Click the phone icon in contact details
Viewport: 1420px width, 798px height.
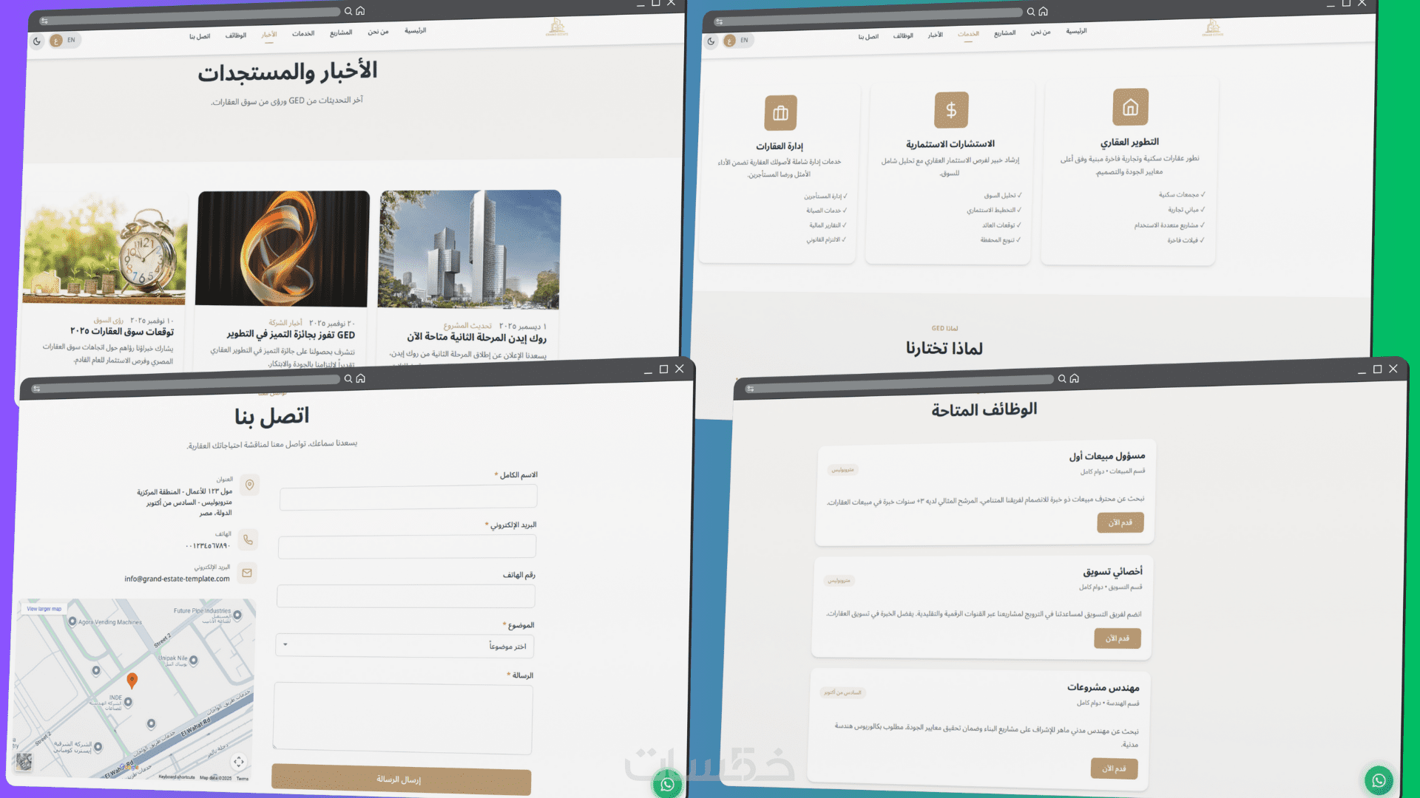tap(248, 539)
